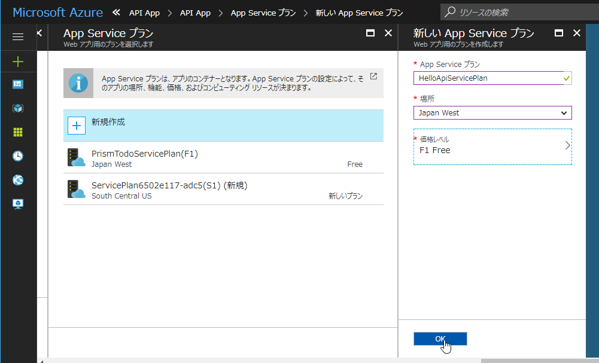
Task: Click the Free label on PrismTodo row
Action: coord(354,164)
